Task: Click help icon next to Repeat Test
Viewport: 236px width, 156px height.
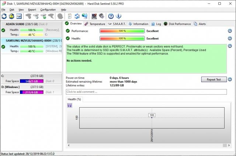Action: coord(230,79)
